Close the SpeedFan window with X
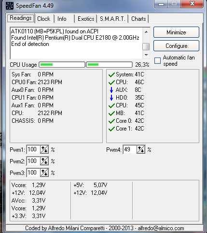 pos(192,3)
